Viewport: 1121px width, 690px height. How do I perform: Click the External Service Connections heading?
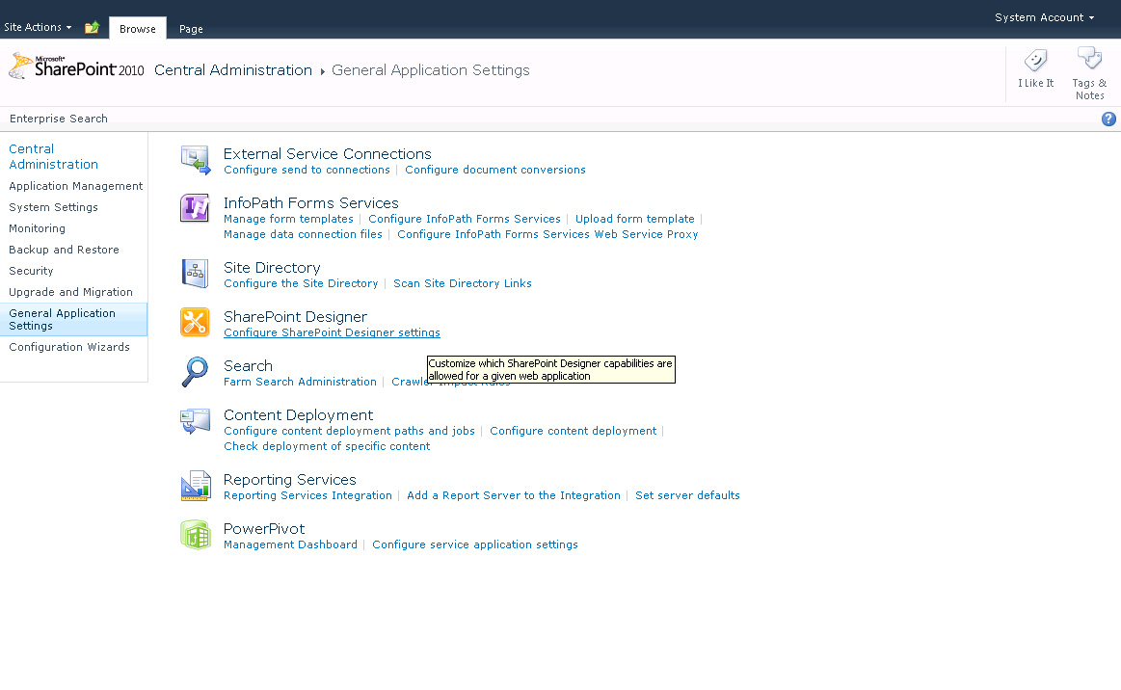pos(328,154)
